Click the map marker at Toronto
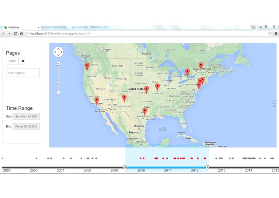The width and height of the screenshot is (279, 198). [187, 73]
